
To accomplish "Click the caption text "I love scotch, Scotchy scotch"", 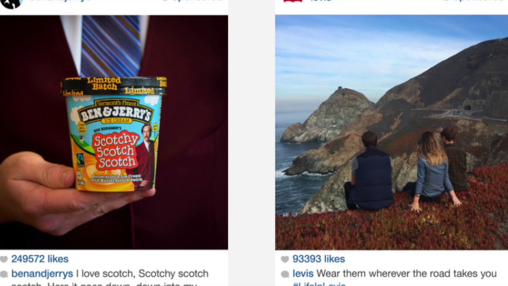I will coord(142,274).
